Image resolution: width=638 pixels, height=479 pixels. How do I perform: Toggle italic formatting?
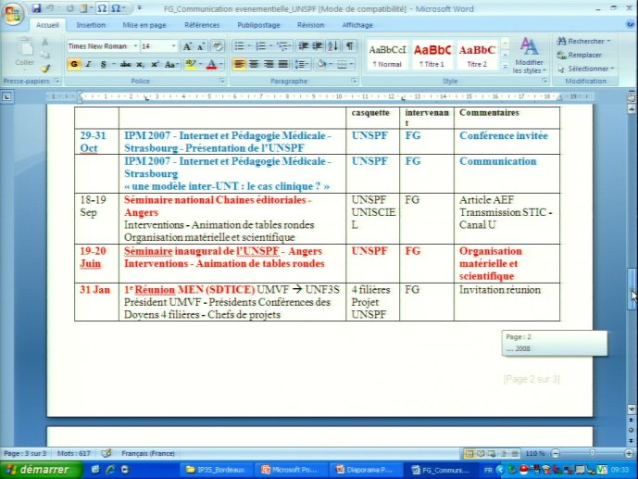[x=88, y=64]
